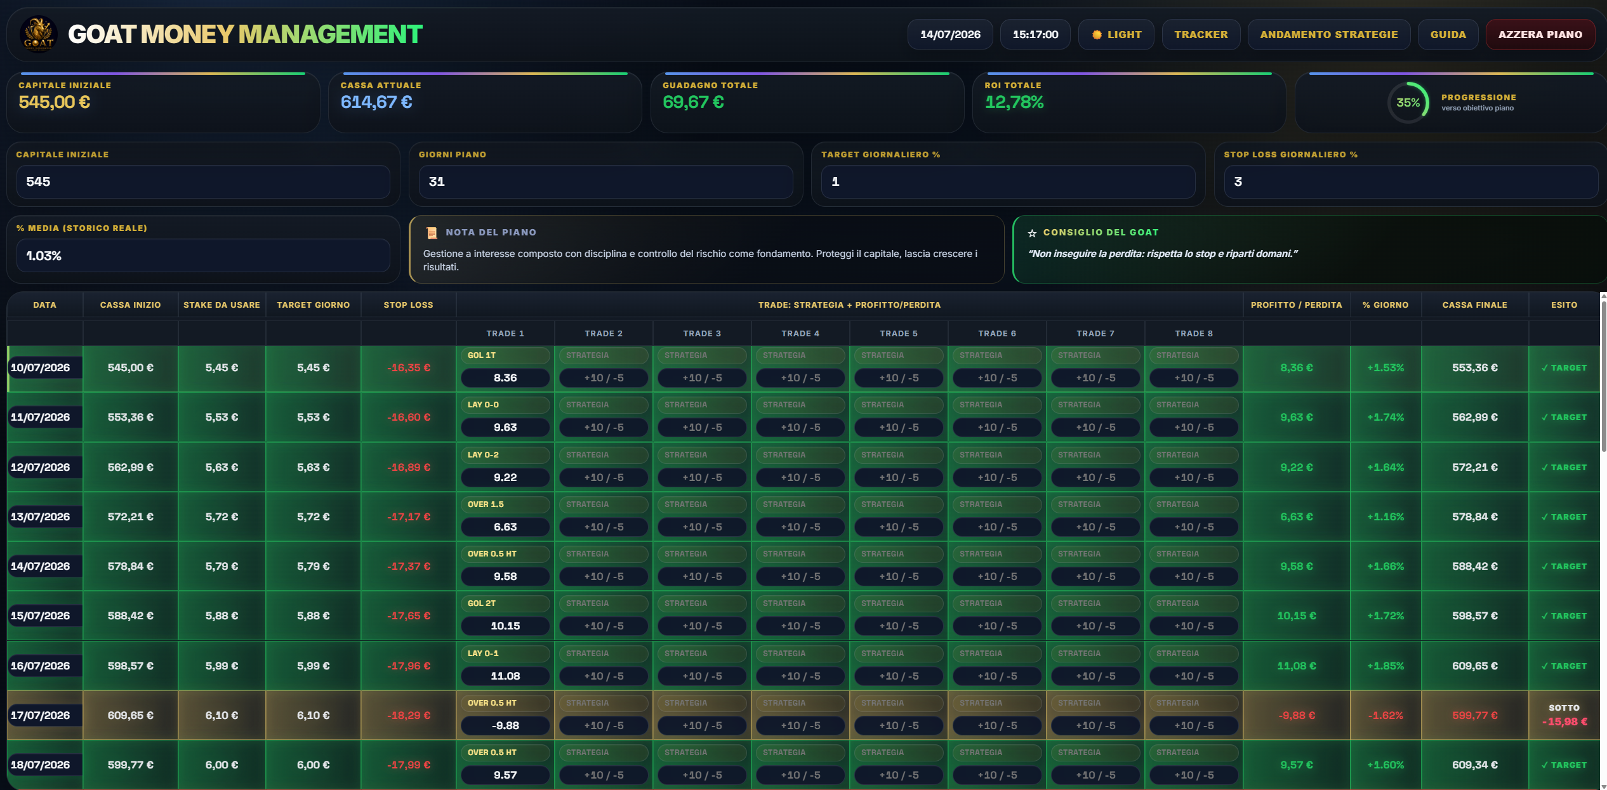The width and height of the screenshot is (1607, 790).
Task: Edit Trade 1 value 8.36 on 10/07/2026
Action: 505,378
